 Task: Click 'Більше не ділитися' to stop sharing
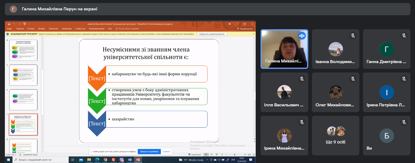coord(149,151)
